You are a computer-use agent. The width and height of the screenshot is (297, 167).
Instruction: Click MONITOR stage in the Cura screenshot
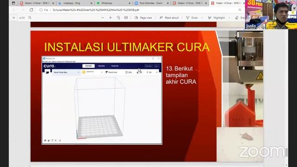click(115, 66)
